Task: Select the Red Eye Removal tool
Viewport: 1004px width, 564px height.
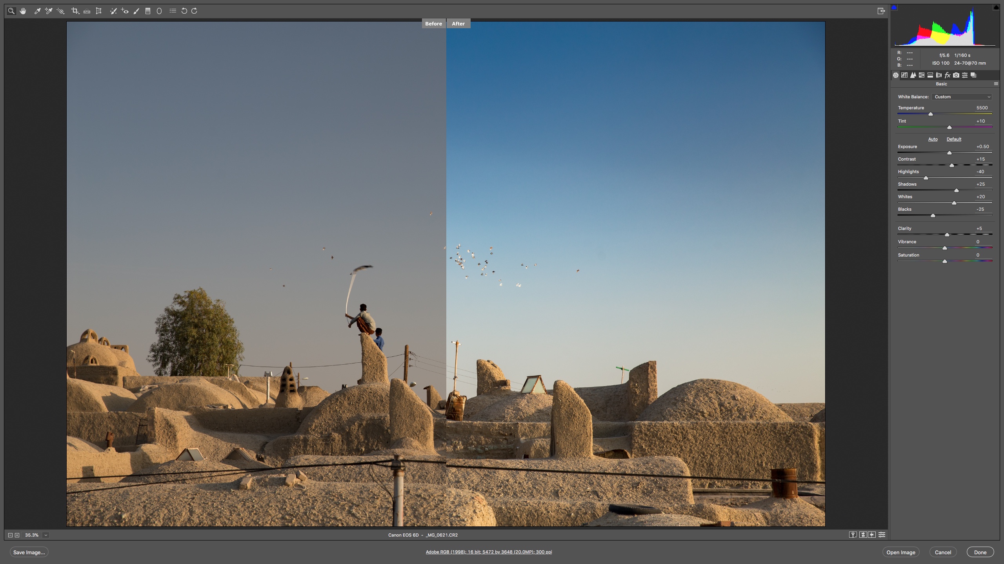Action: point(125,11)
